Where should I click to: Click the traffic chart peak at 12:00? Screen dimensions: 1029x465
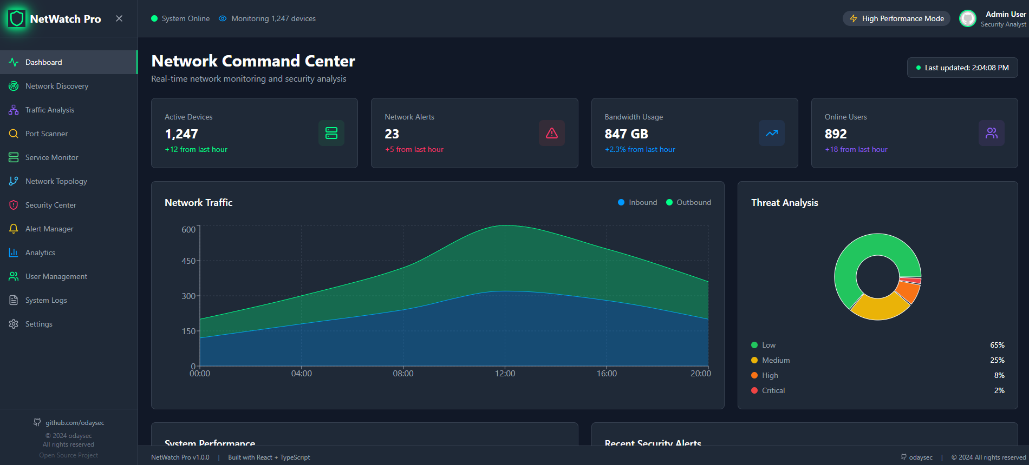[505, 225]
